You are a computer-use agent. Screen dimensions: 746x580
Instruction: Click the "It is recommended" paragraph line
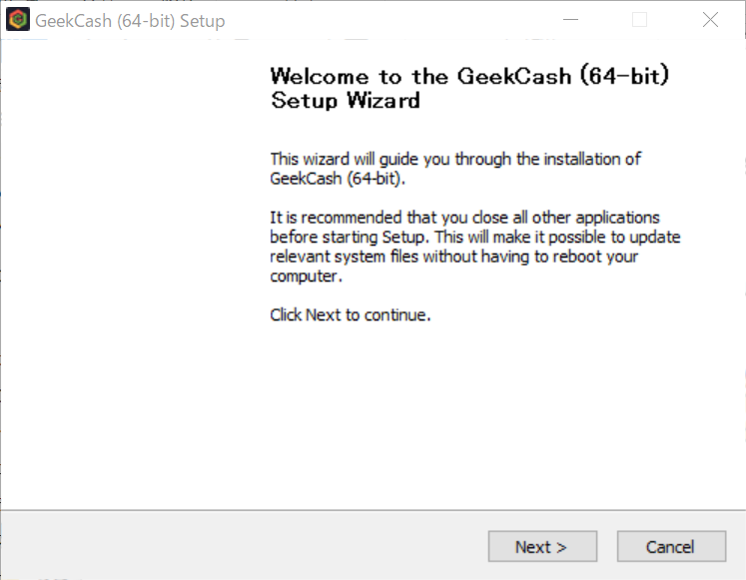tap(464, 218)
